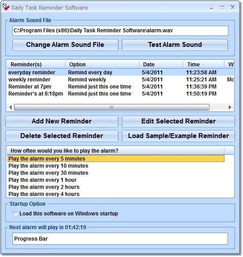Click 'Remind every day' option cell
243x257 pixels.
[90, 72]
